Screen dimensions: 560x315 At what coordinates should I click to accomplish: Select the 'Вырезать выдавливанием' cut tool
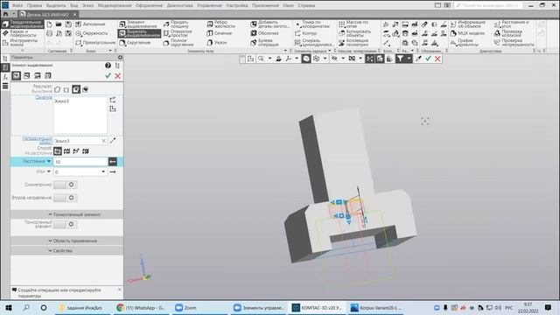pyautogui.click(x=139, y=33)
